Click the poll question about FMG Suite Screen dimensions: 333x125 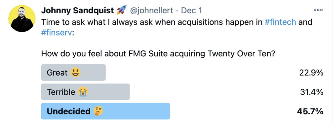[159, 54]
